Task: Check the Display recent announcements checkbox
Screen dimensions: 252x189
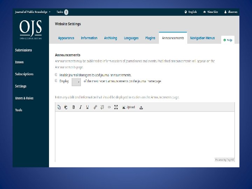Action: click(x=56, y=80)
